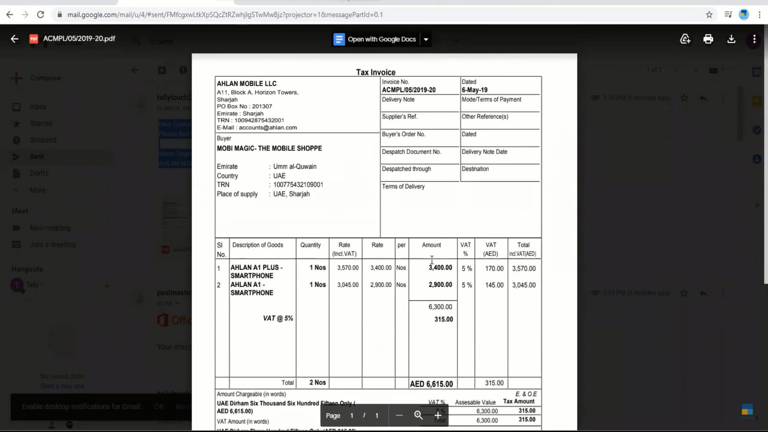Download ACMPL/05/2019-20.pdf
Viewport: 768px width, 432px height.
coord(731,39)
